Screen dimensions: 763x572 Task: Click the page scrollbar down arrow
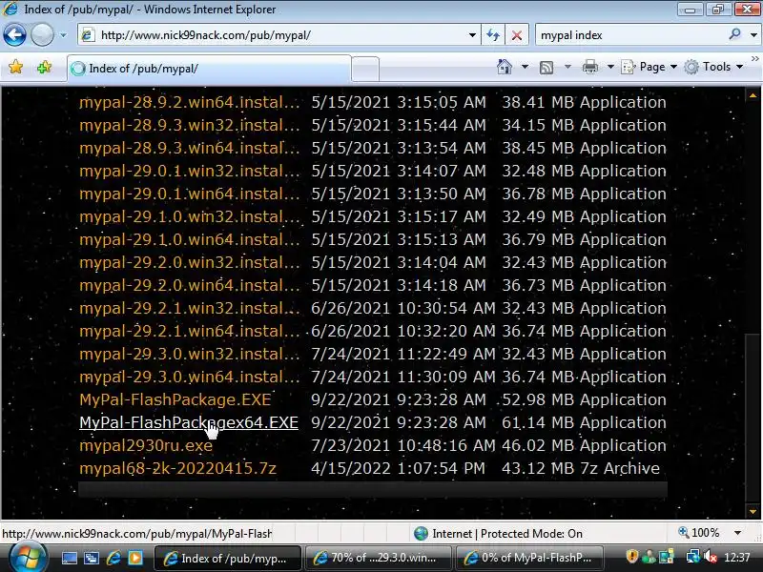[753, 511]
